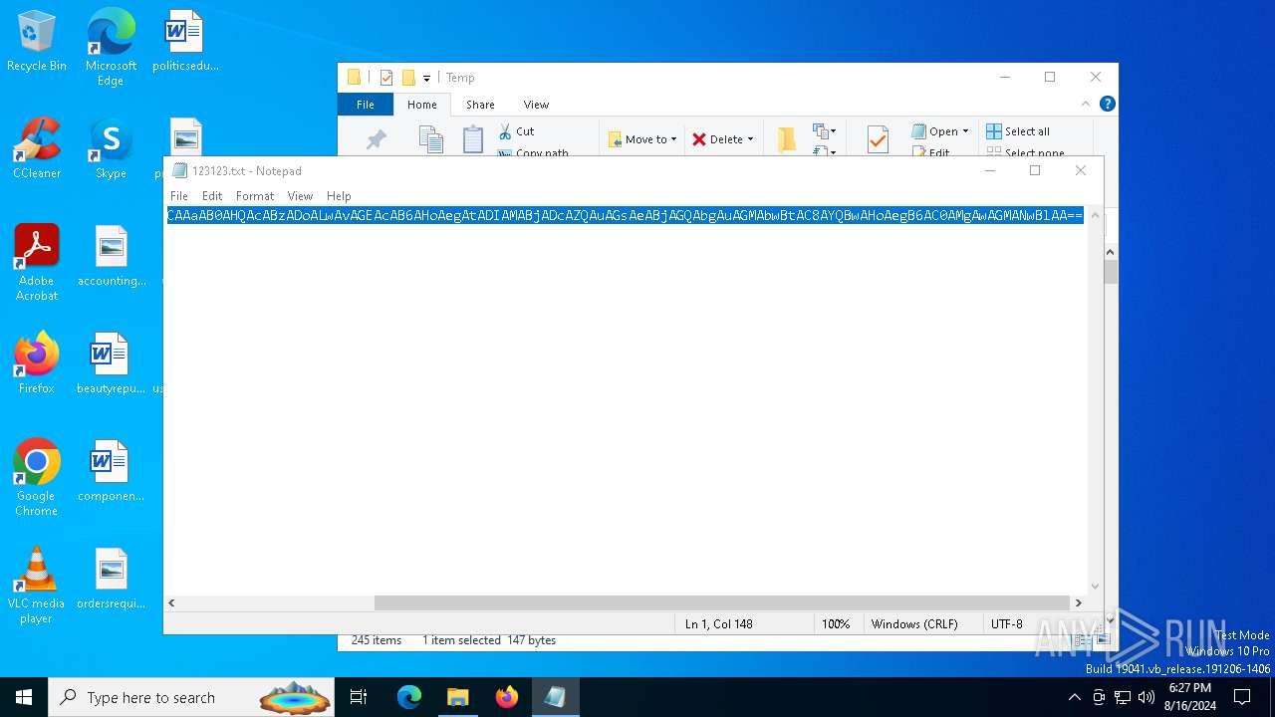This screenshot has height=717, width=1275.
Task: Select the componen Word document icon
Action: (x=111, y=471)
